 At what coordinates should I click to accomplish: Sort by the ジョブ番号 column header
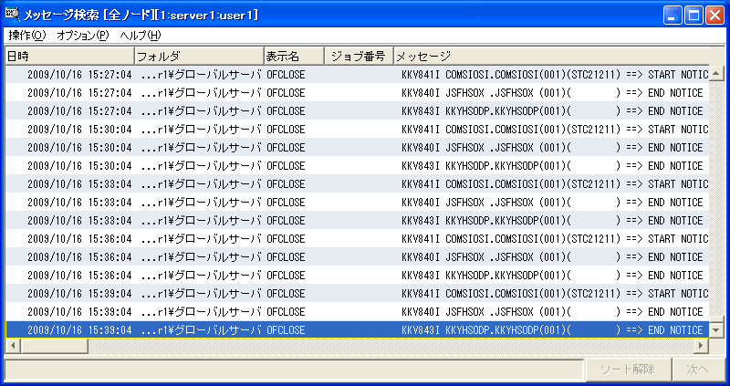point(359,57)
